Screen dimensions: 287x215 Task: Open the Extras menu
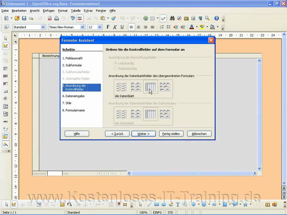pos(88,11)
